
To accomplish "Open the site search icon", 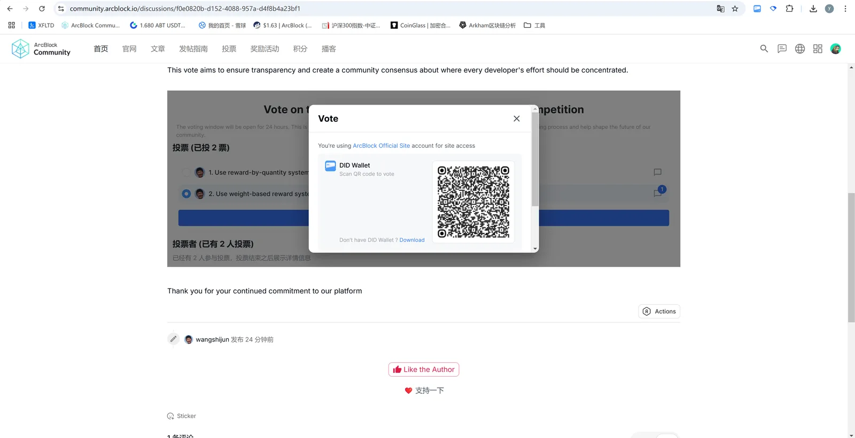I will 764,49.
